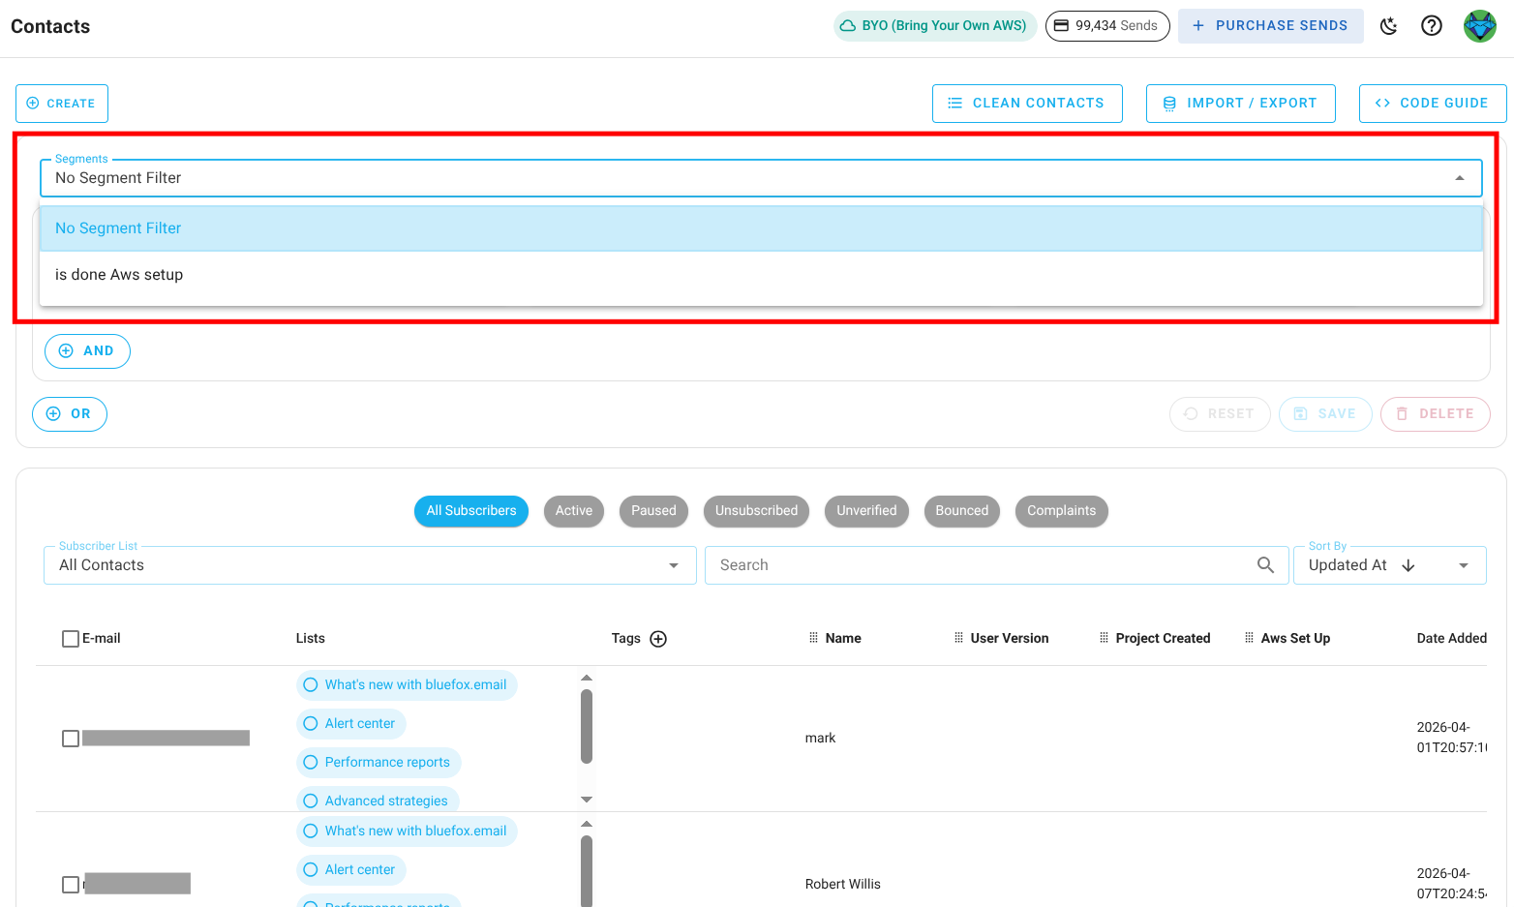This screenshot has width=1514, height=907.
Task: Collapse the Segments dropdown
Action: click(1460, 178)
